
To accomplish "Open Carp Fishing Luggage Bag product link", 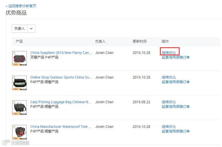I will 61,102.
